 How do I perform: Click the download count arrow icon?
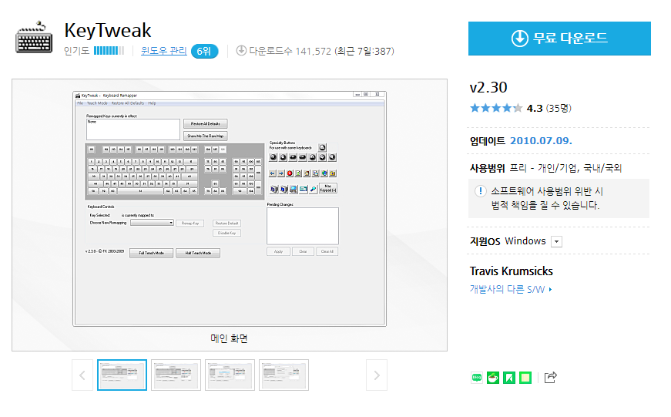pos(241,51)
